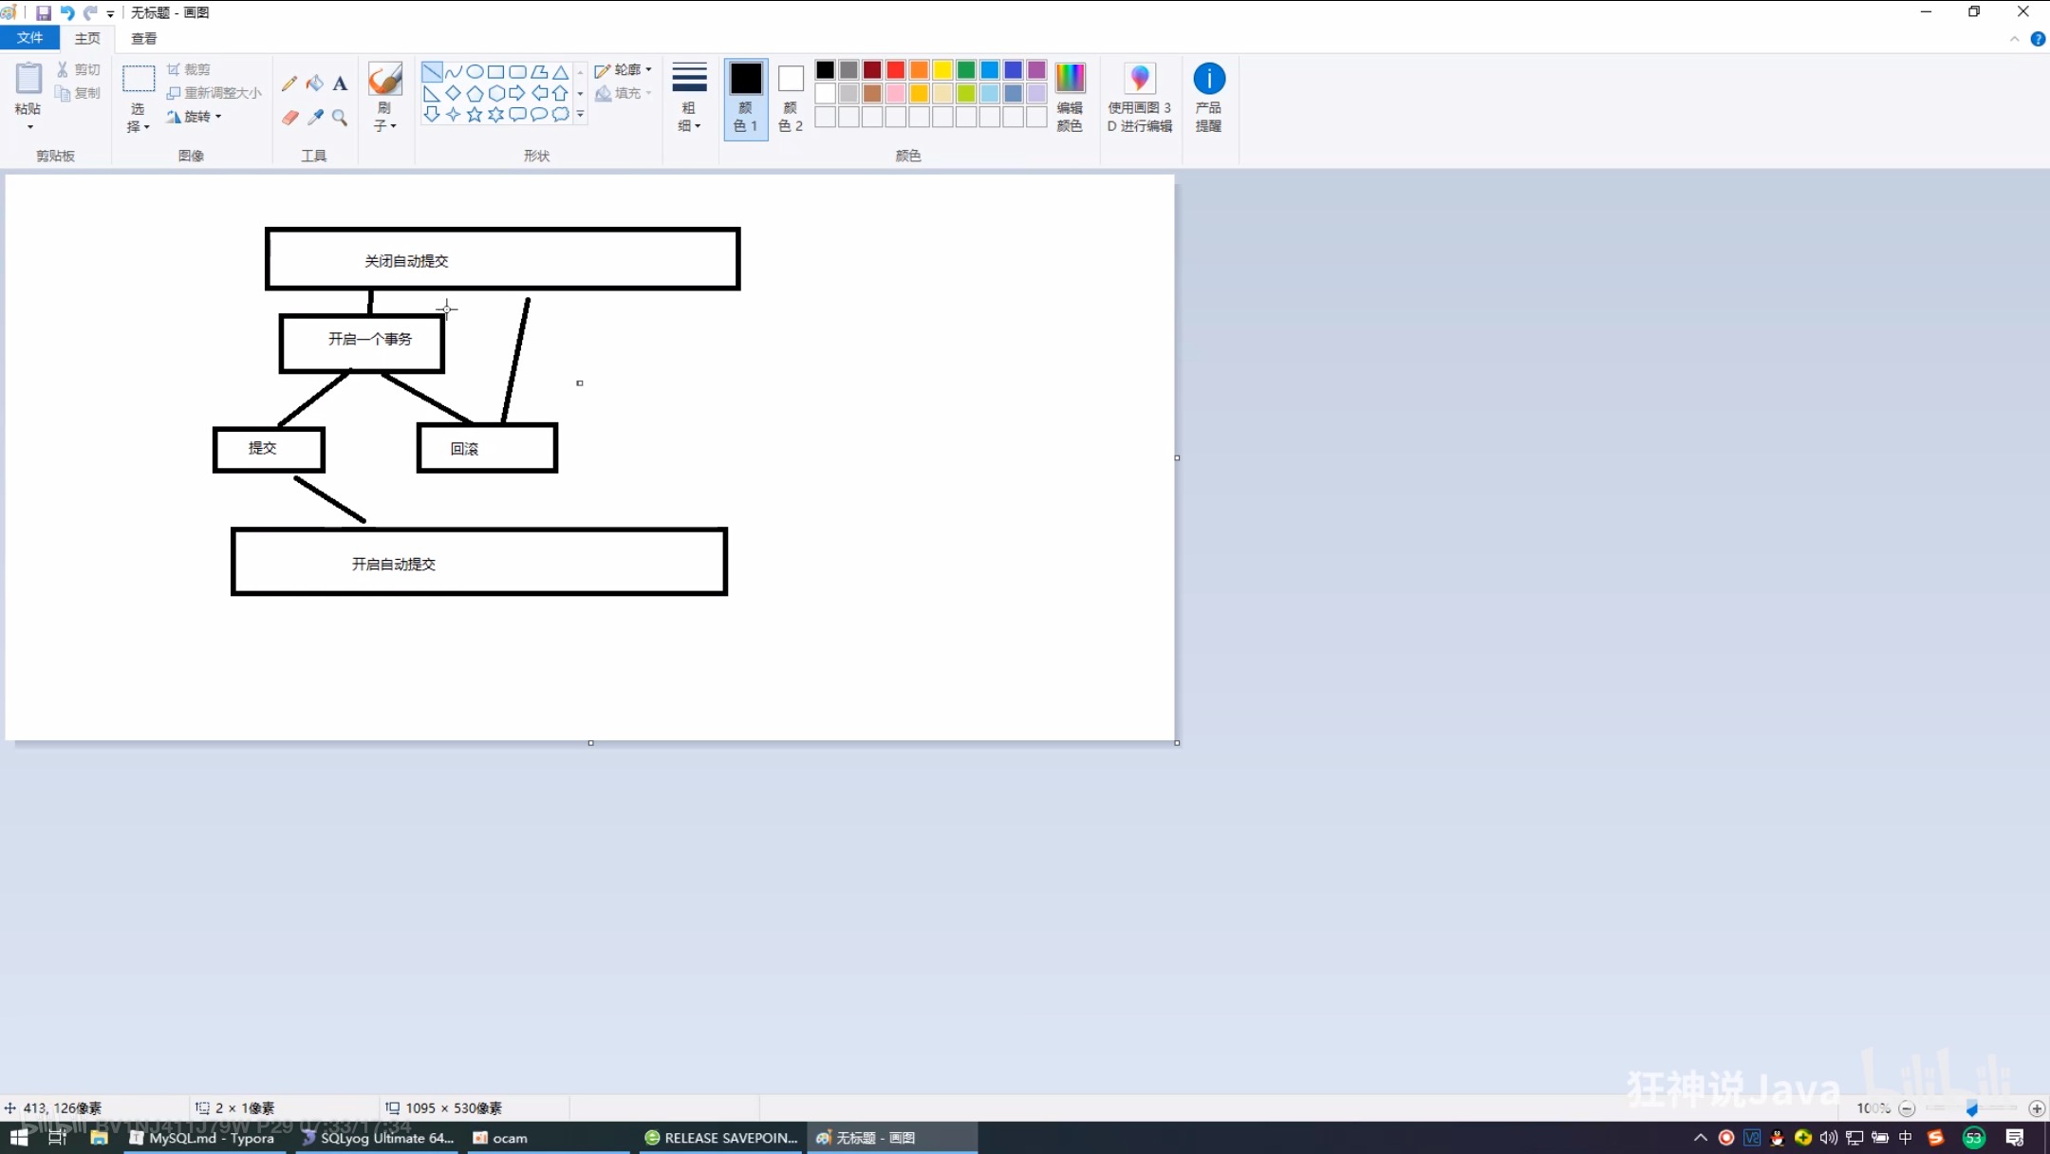
Task: Choose the five-point star shape
Action: [475, 115]
